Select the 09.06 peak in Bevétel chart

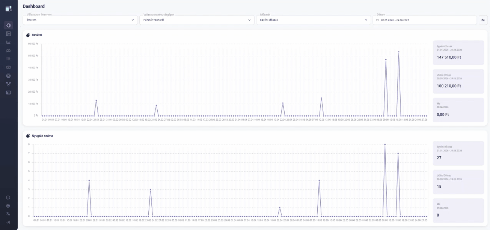pyautogui.click(x=386, y=59)
